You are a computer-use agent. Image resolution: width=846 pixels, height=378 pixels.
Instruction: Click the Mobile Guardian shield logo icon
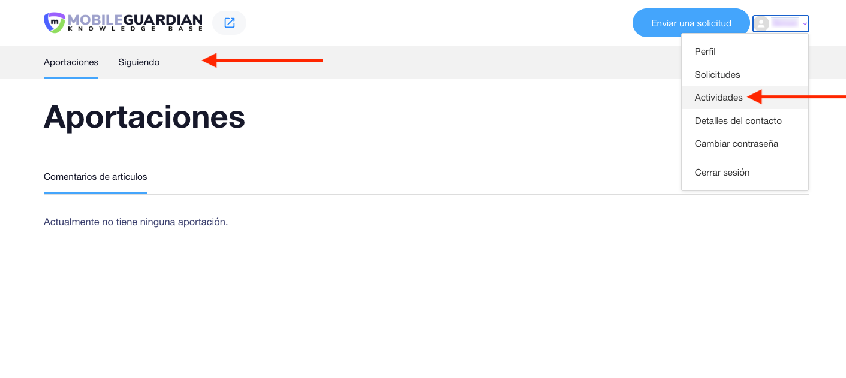tap(55, 23)
